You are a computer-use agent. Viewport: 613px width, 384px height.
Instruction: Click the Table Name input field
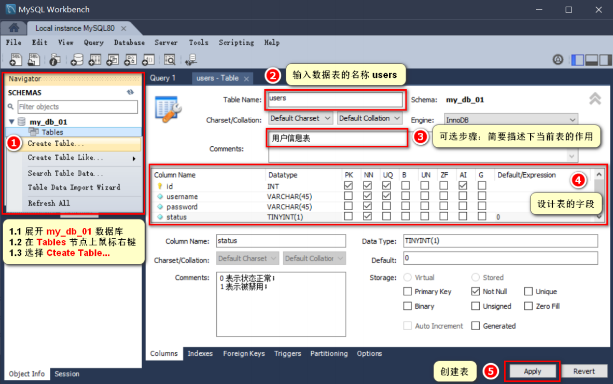pos(336,99)
